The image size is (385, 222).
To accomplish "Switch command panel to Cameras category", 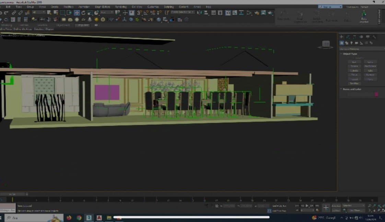I will (x=357, y=43).
